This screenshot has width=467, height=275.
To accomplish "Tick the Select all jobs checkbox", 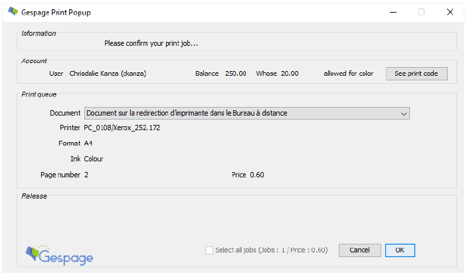I will click(210, 250).
